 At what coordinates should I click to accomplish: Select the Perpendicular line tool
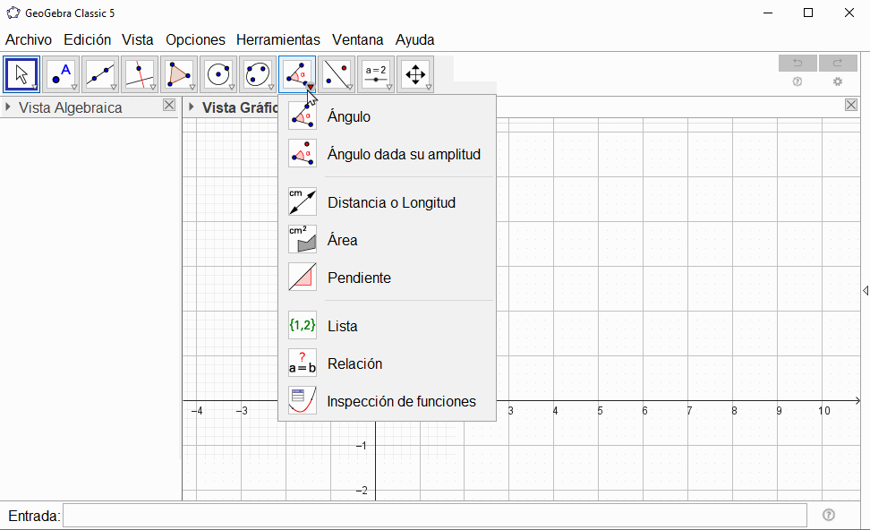point(140,74)
